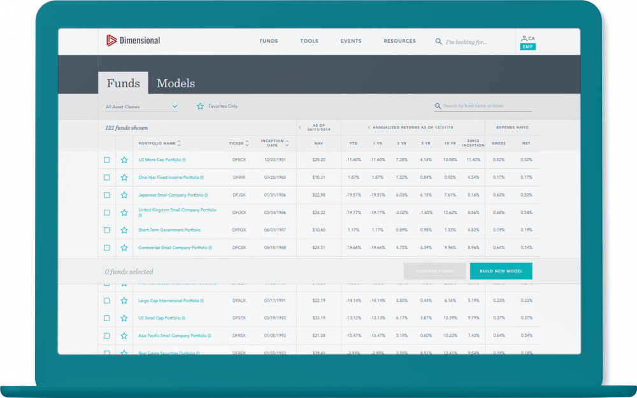Check the United Kingdom Small Company Portfolio box
Viewport: 637px width, 398px height.
[107, 213]
